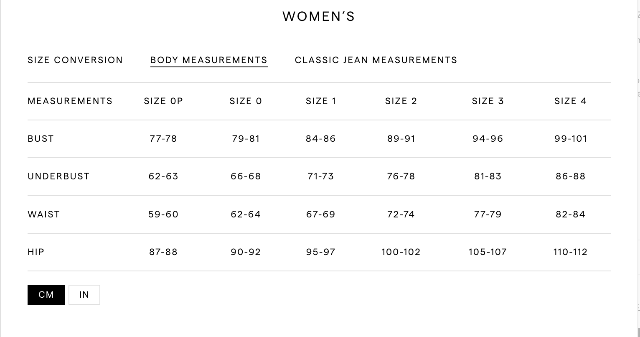Toggle measurements to IN
The image size is (640, 337).
[x=84, y=295]
